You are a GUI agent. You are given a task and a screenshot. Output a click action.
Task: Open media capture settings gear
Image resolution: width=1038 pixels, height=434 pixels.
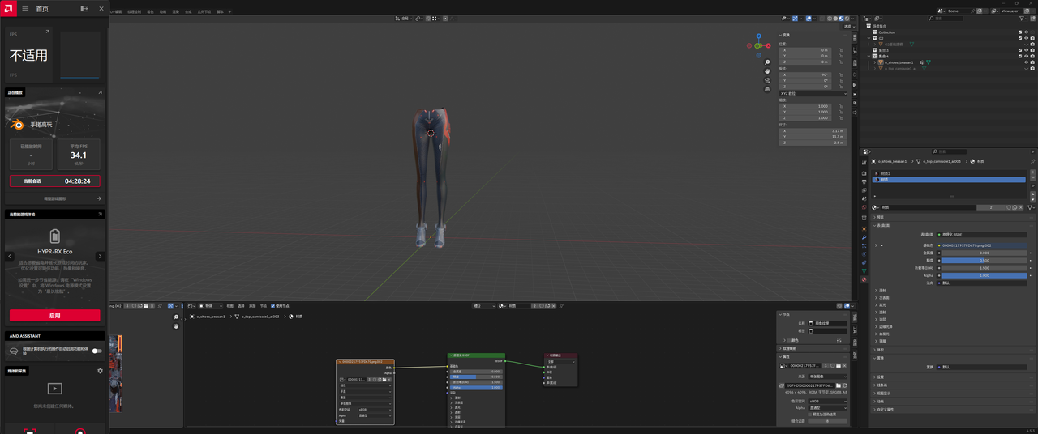click(100, 371)
